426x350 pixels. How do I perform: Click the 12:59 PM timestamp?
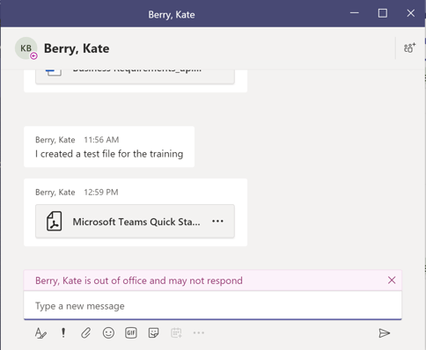tap(101, 193)
